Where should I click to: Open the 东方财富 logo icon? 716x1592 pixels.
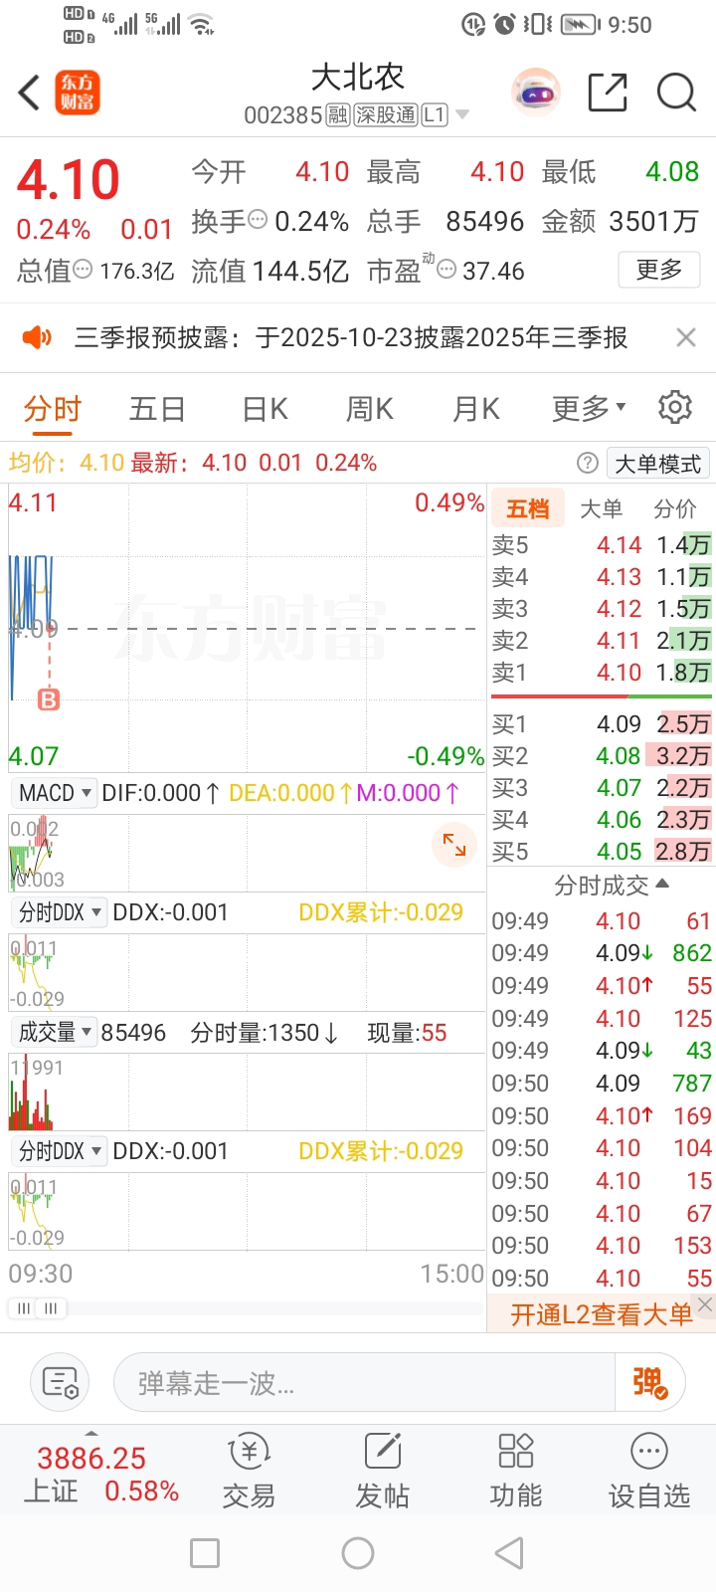click(x=78, y=94)
